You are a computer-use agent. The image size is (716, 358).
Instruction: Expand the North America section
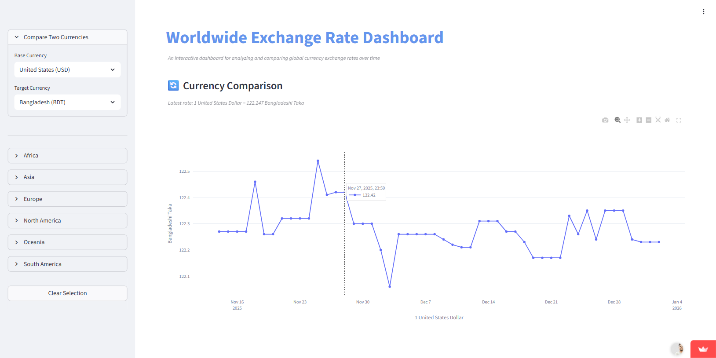pyautogui.click(x=67, y=221)
